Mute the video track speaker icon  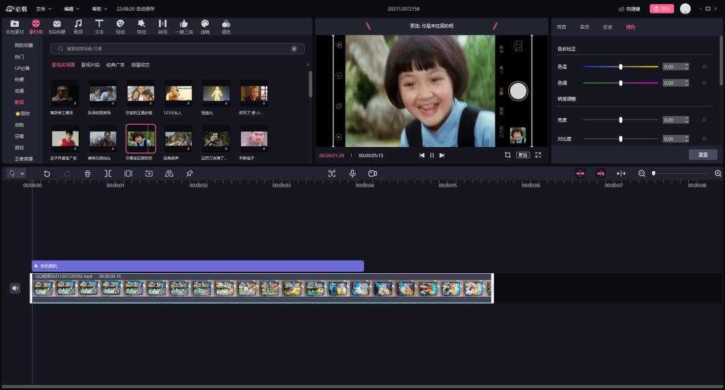click(15, 288)
